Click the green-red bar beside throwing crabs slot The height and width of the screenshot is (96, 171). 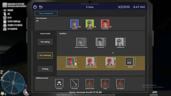click(115, 61)
